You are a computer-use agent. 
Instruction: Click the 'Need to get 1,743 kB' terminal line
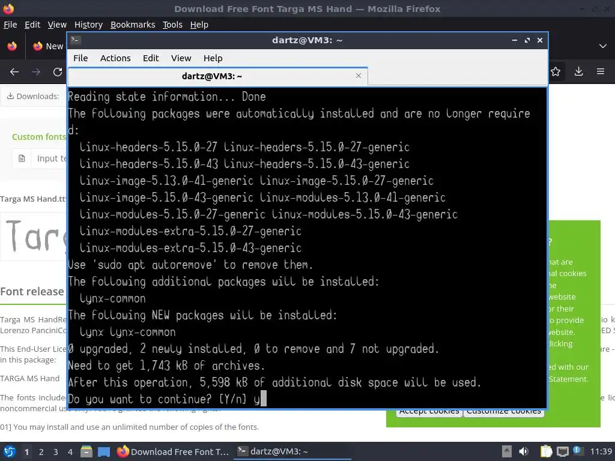click(x=167, y=366)
